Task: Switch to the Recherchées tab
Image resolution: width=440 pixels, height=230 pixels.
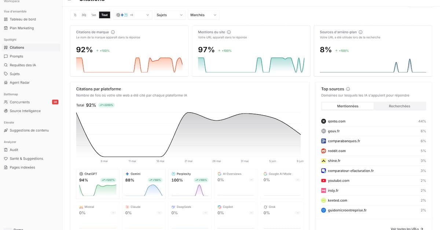Action: (x=400, y=106)
